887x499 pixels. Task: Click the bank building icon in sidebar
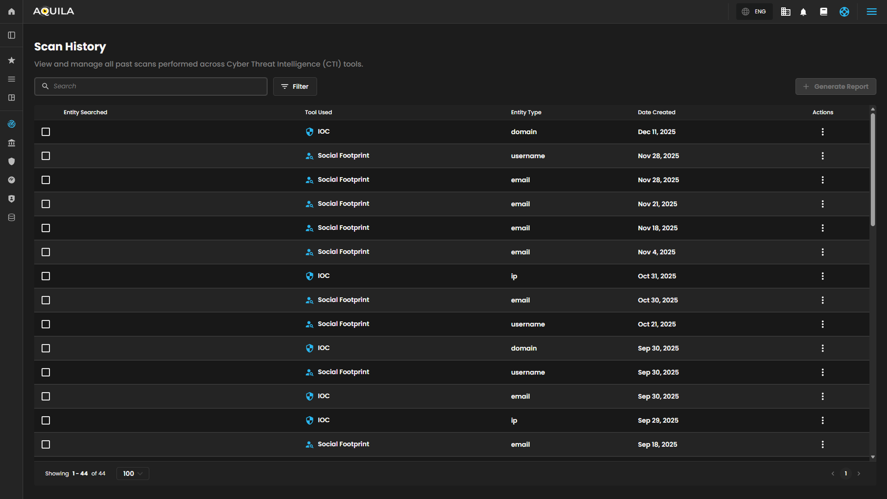point(12,143)
